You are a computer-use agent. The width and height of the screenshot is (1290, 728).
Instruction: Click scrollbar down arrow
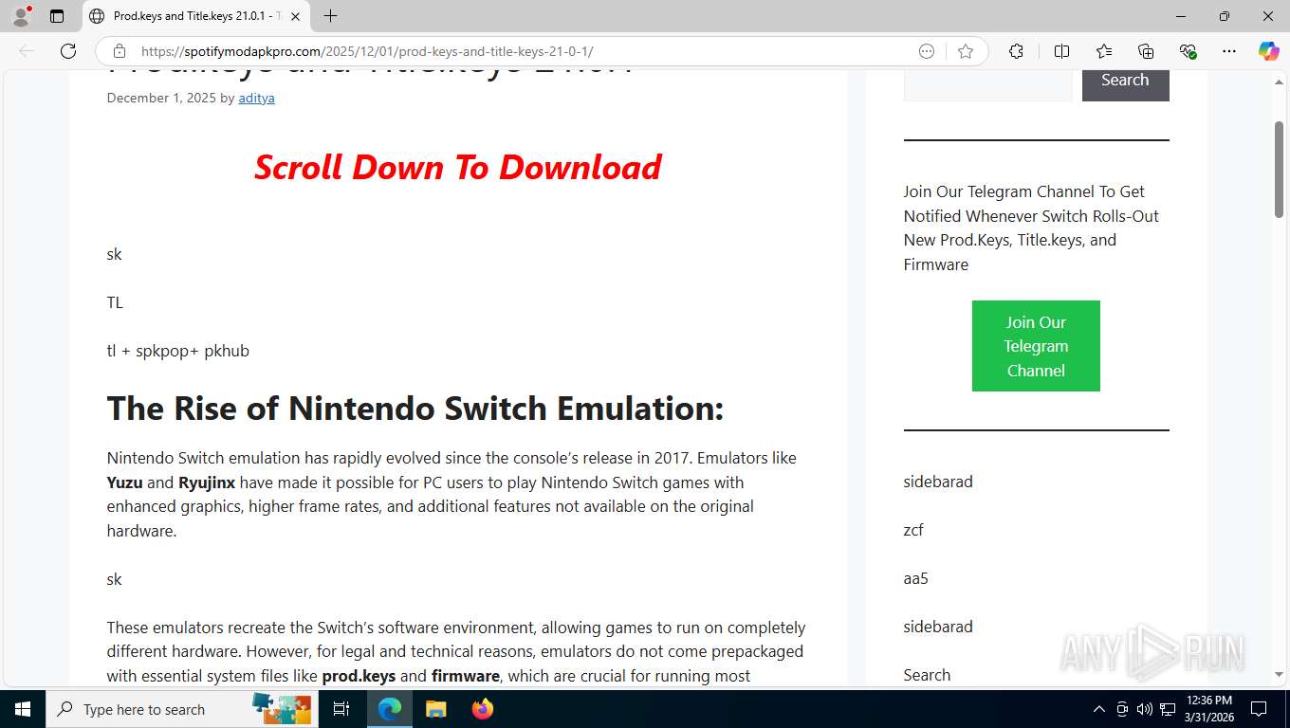(x=1279, y=675)
